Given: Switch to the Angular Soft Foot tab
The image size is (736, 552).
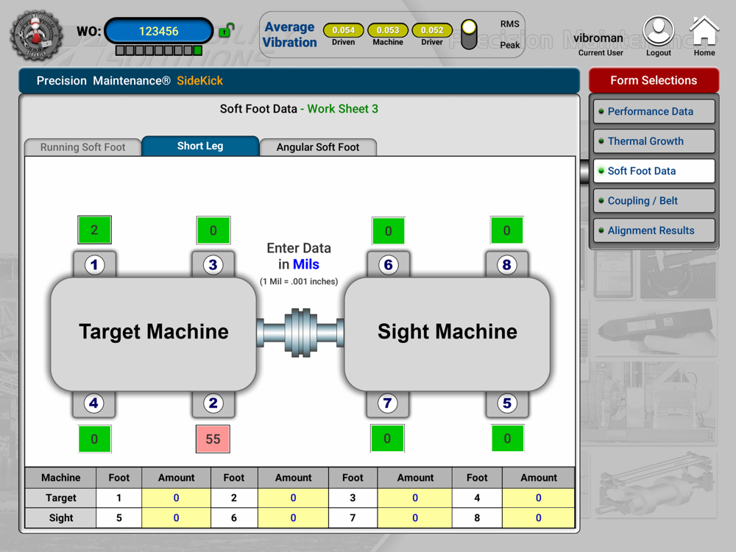Looking at the screenshot, I should tap(318, 147).
